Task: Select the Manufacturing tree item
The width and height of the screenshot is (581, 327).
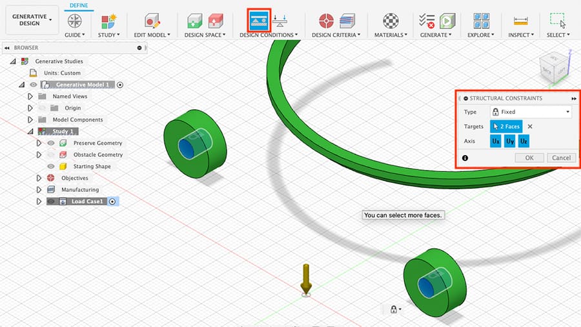Action: point(80,189)
